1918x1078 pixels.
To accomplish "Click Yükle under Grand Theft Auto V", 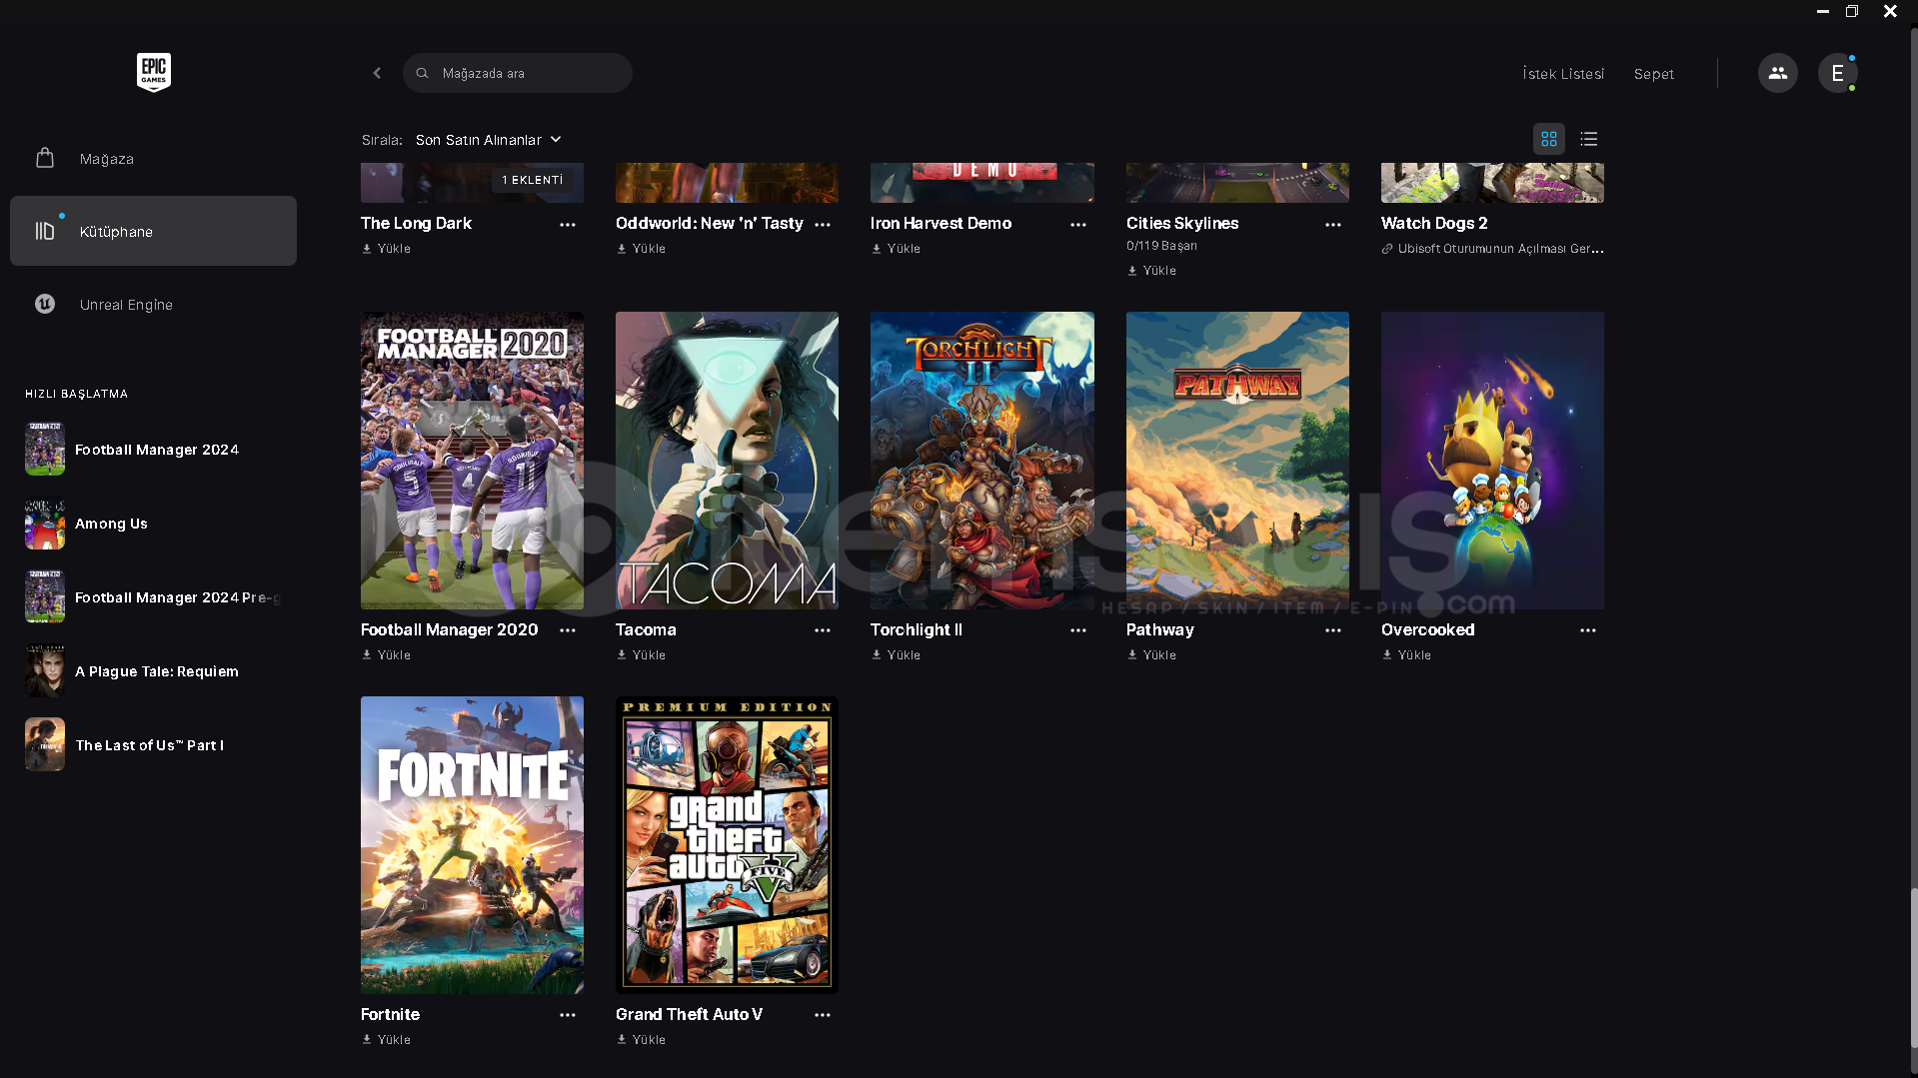I will (x=642, y=1040).
